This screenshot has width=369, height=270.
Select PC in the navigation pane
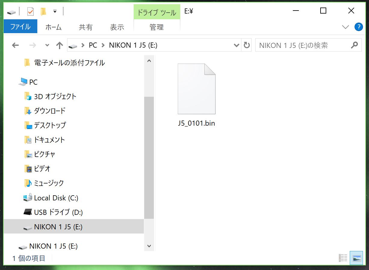coord(33,82)
